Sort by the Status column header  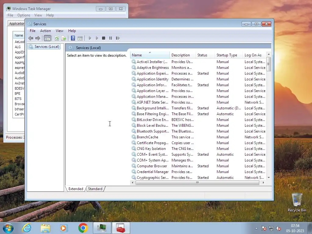(205, 55)
